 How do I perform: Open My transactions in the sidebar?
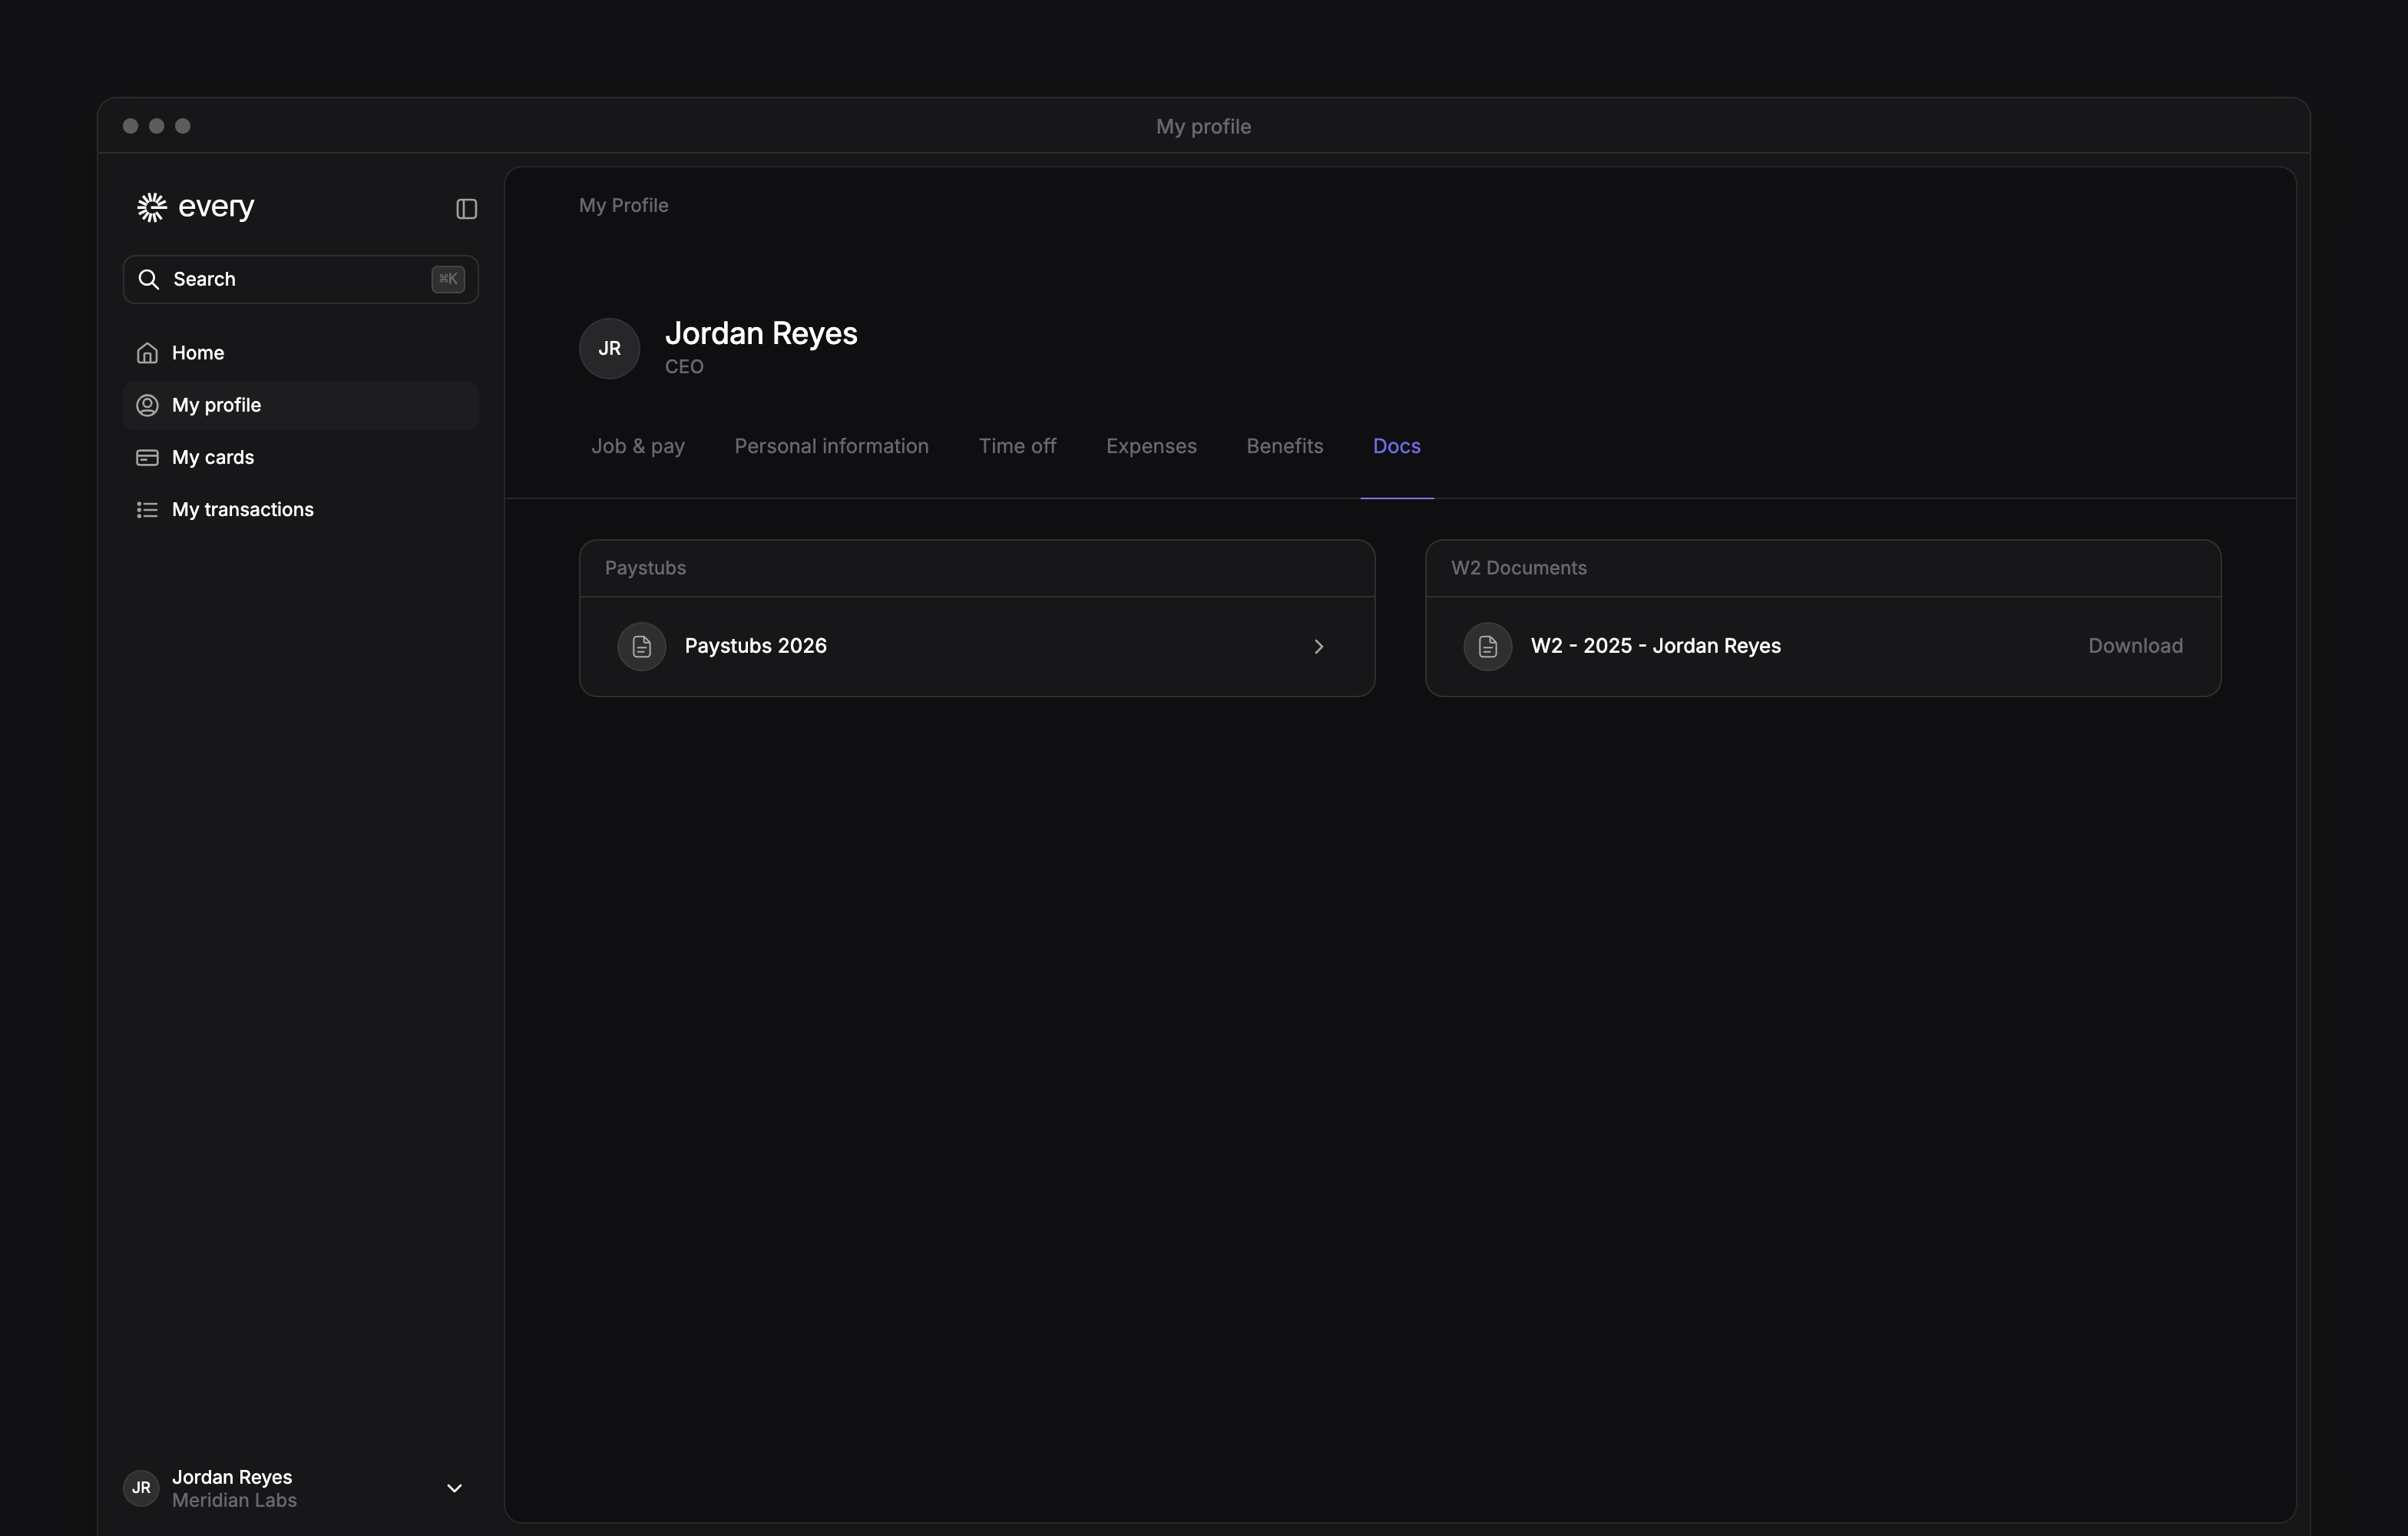pyautogui.click(x=300, y=510)
